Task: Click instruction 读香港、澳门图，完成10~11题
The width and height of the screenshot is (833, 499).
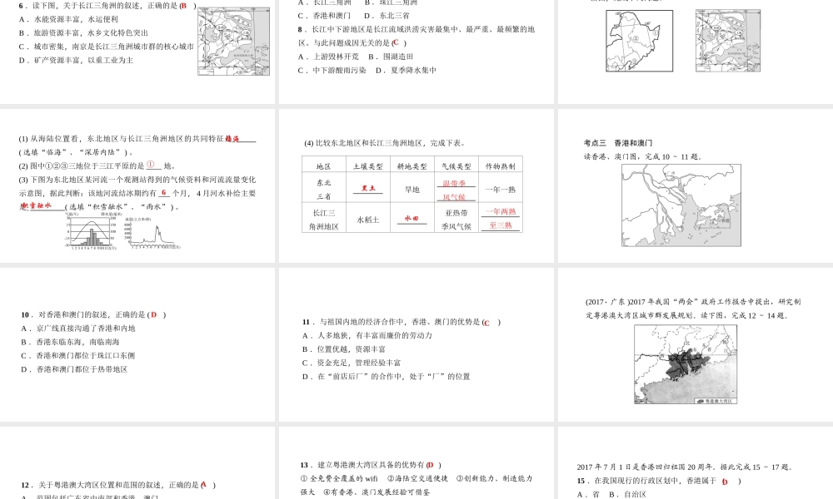Action: click(643, 157)
